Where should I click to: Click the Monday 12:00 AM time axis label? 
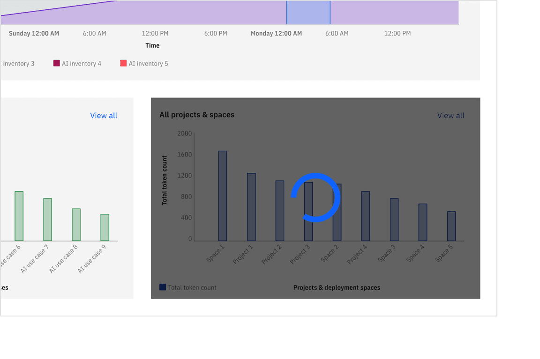tap(276, 34)
